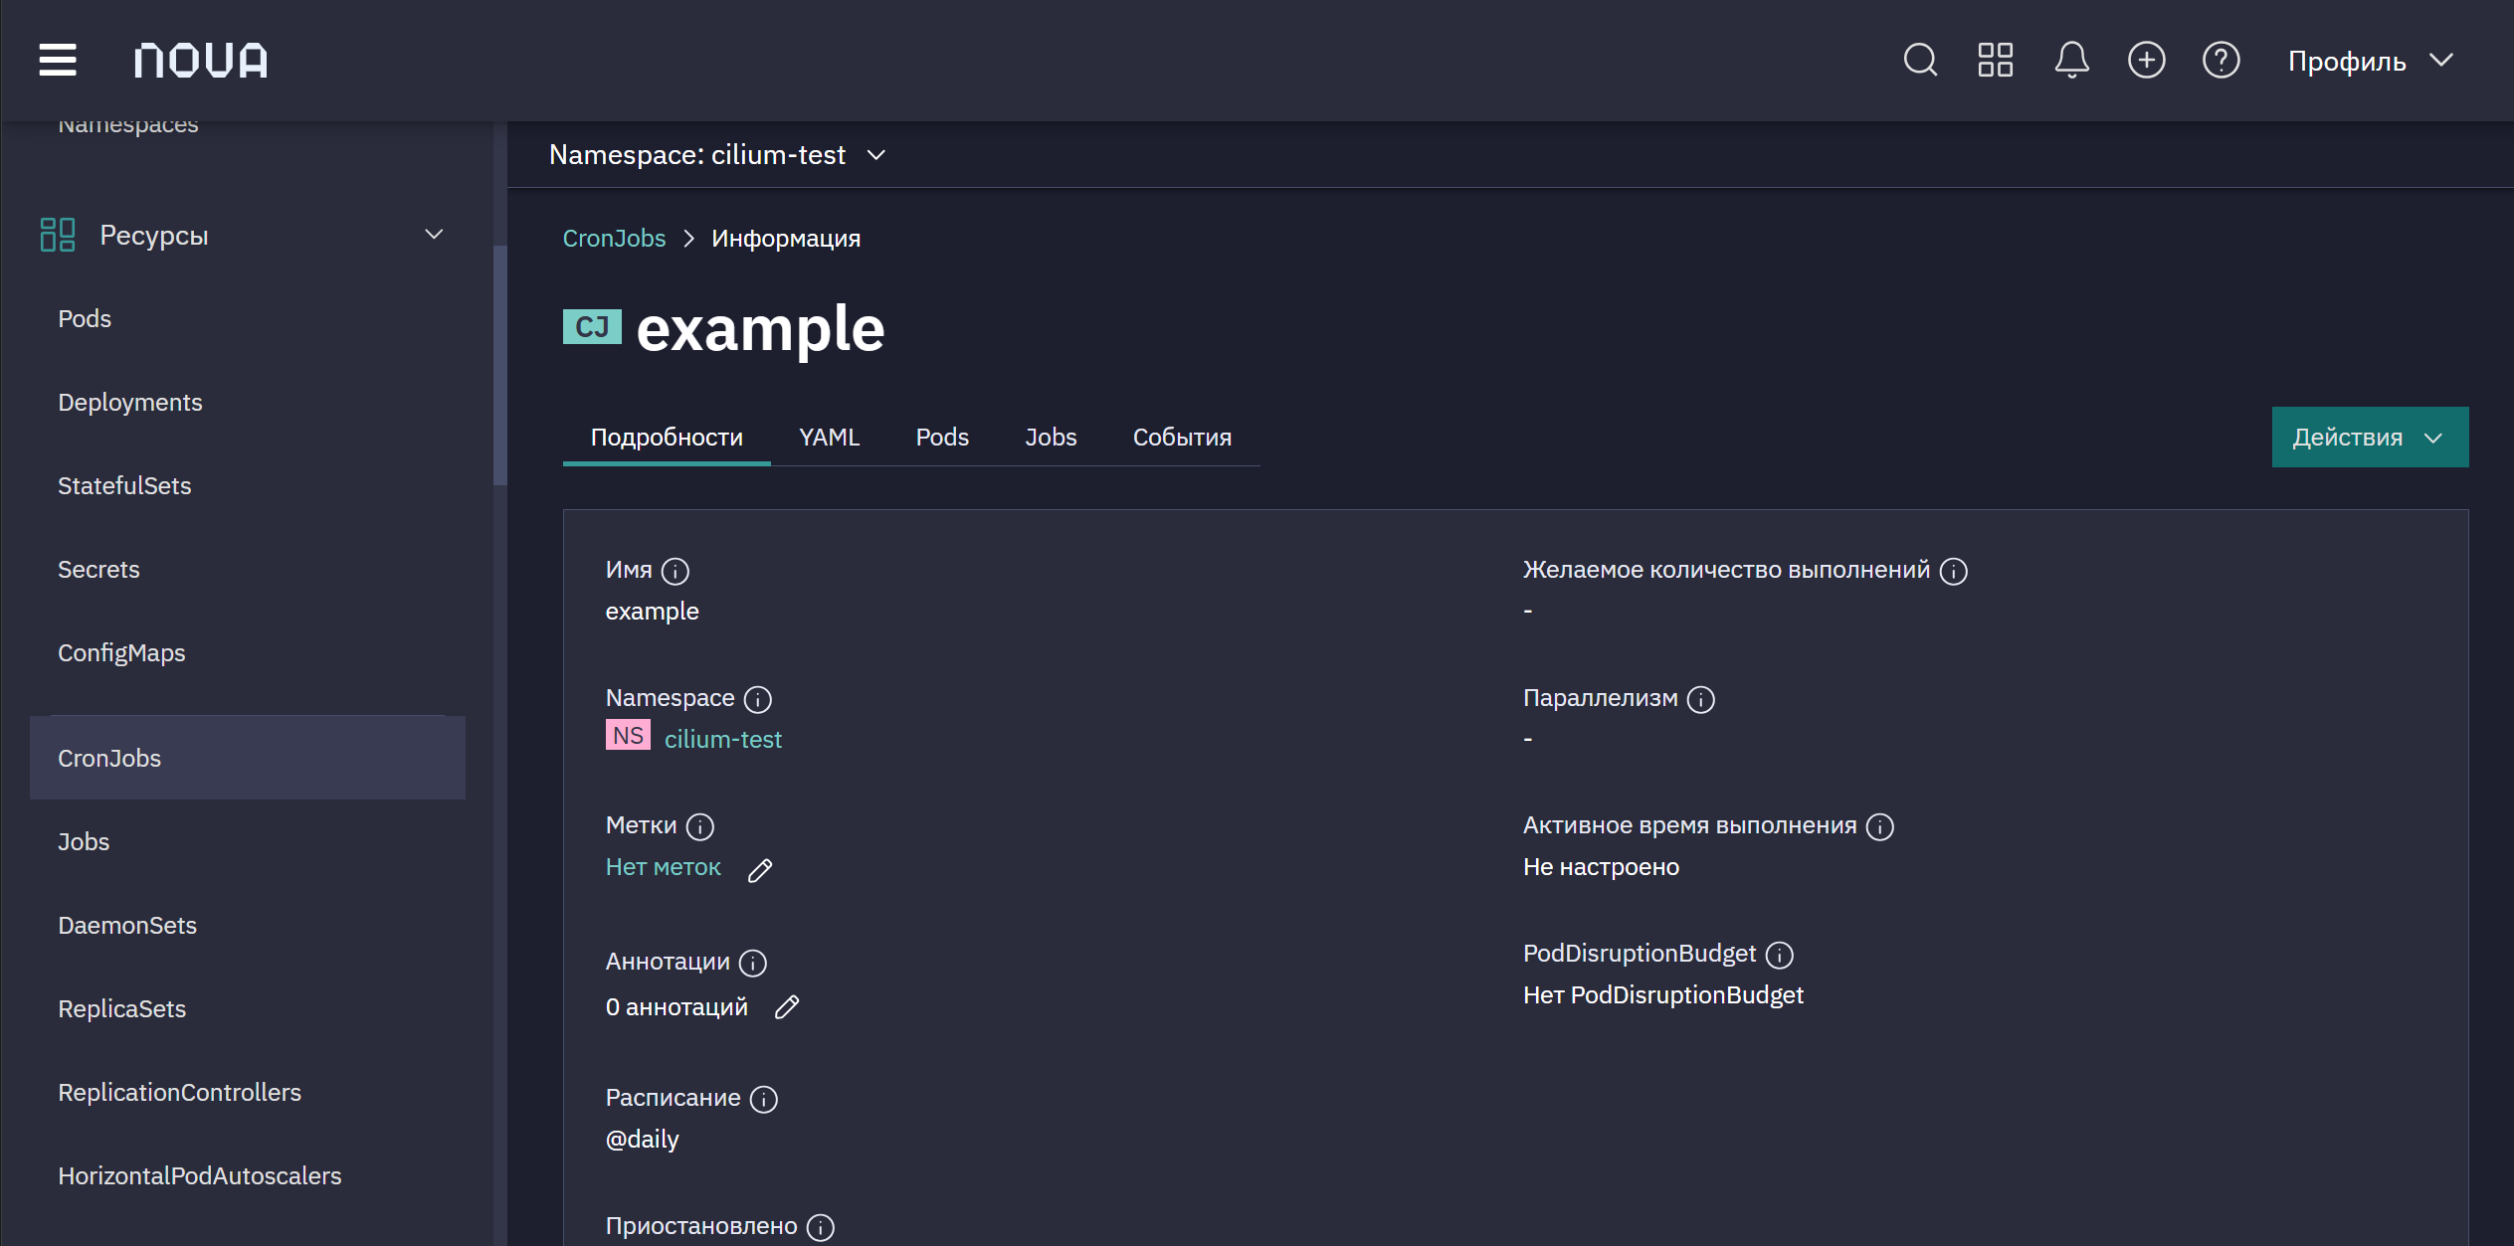The image size is (2514, 1246).
Task: Show info tooltip for Расписание
Action: (x=763, y=1099)
